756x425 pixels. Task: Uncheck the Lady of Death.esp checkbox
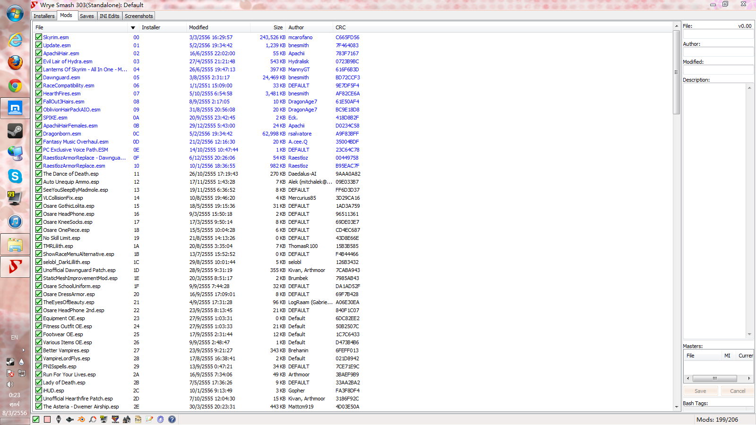point(39,382)
